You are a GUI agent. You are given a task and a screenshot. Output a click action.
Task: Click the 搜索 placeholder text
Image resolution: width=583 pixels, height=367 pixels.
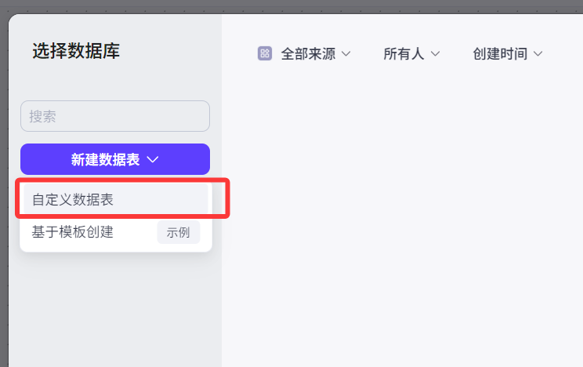point(43,116)
